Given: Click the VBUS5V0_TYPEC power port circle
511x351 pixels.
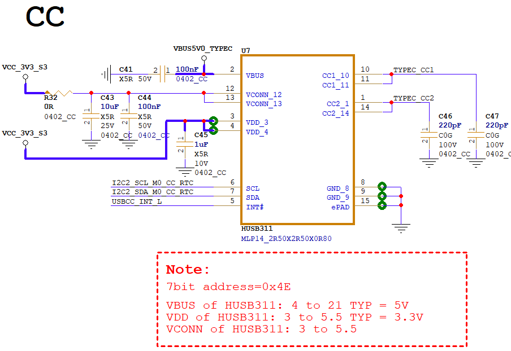Looking at the screenshot, I should pyautogui.click(x=204, y=58).
